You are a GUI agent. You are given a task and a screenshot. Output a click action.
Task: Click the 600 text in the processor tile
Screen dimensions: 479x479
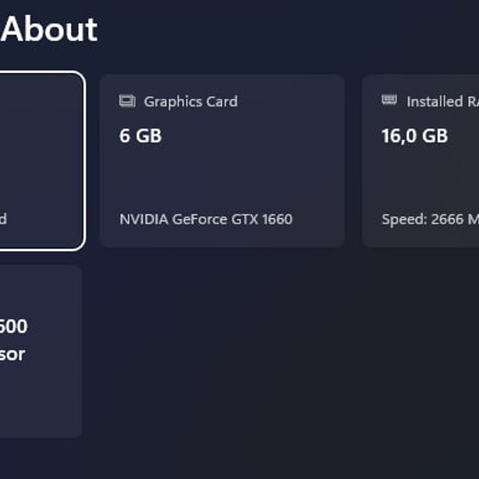pos(14,326)
